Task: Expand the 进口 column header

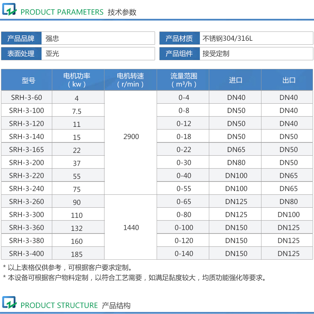Action: point(235,79)
